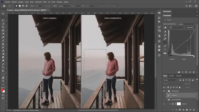Open the preset 'A medida' dropdown

(x=186, y=24)
